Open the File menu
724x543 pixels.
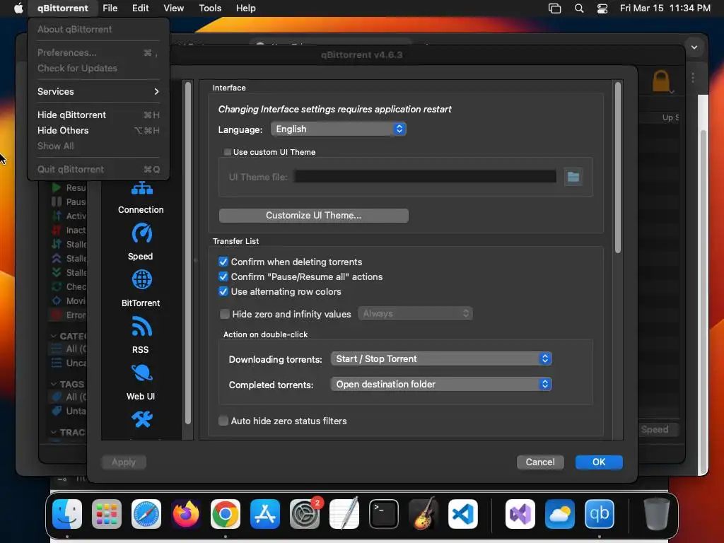click(x=110, y=8)
